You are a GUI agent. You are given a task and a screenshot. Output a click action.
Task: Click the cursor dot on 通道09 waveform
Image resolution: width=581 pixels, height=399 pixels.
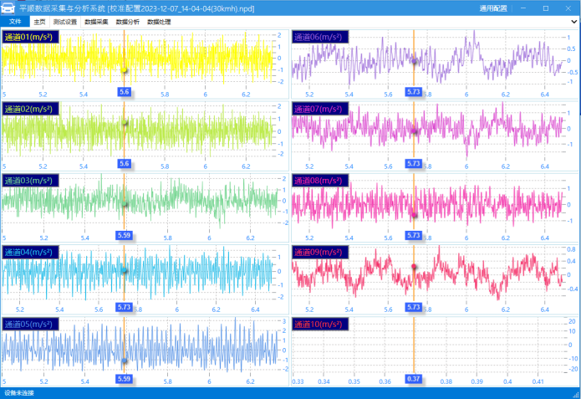414,267
